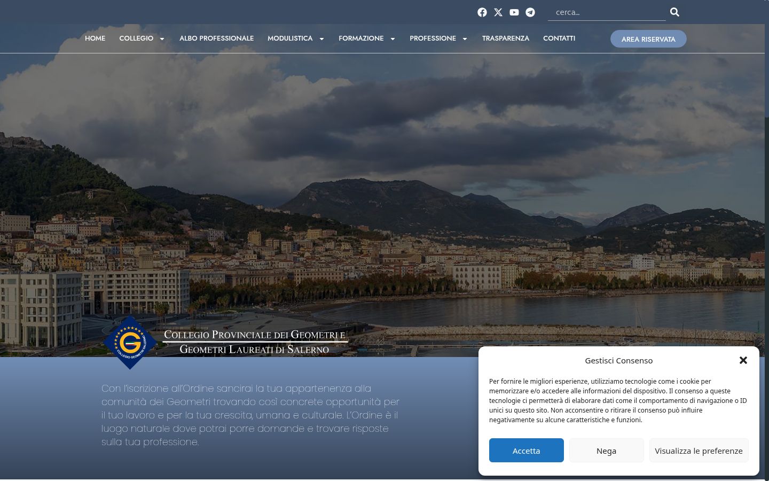Screen dimensions: 769x481
Task: Click the Gestisci Consenso dialog title
Action: [619, 360]
